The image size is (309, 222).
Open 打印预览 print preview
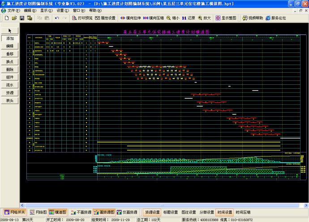[82, 18]
